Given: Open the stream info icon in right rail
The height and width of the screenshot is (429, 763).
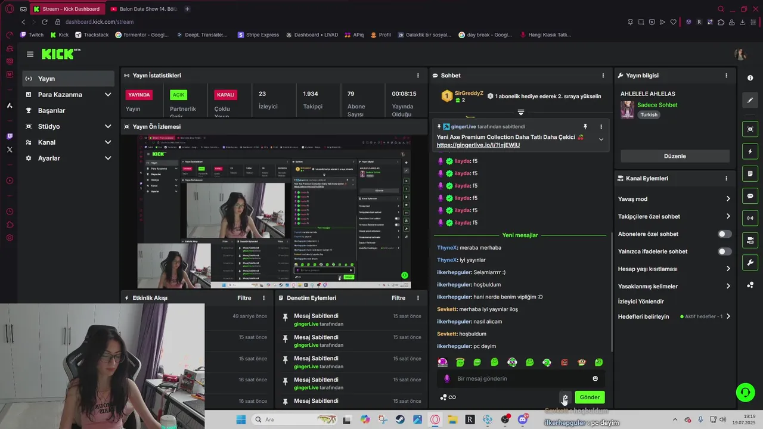Looking at the screenshot, I should pos(750,78).
